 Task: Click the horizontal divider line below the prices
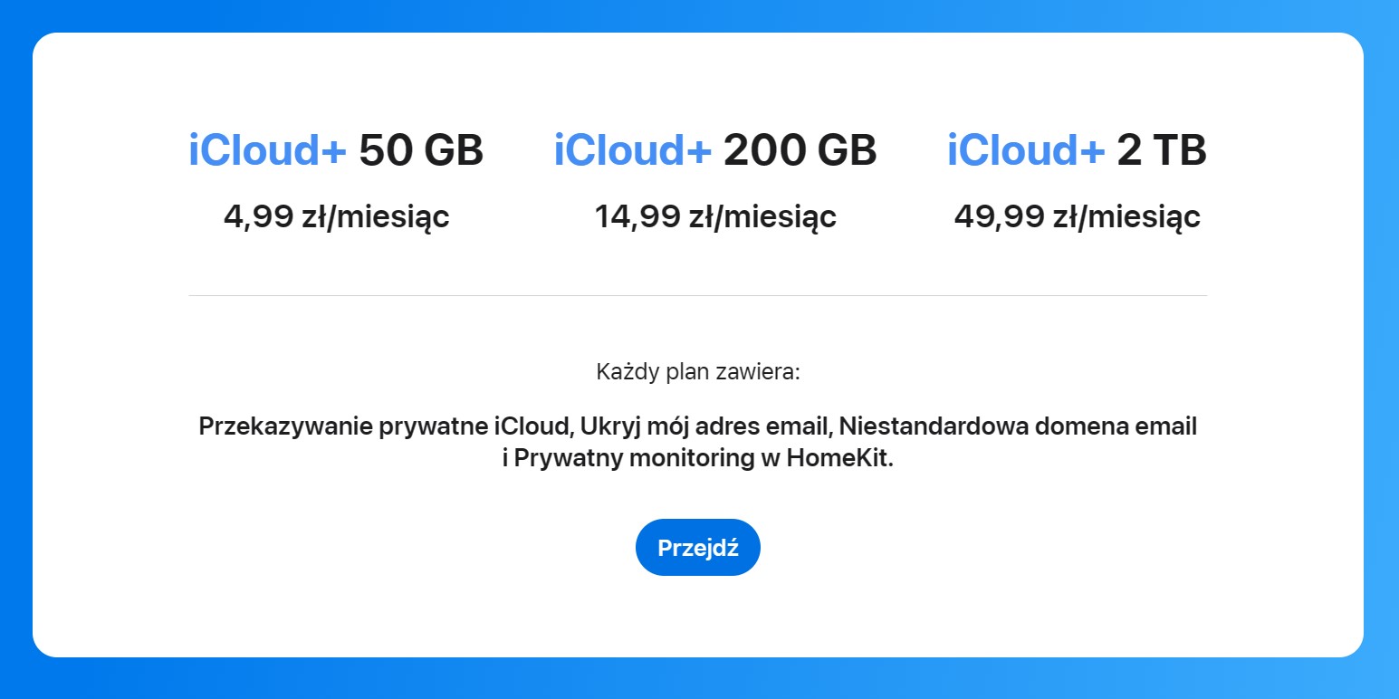[x=697, y=295]
